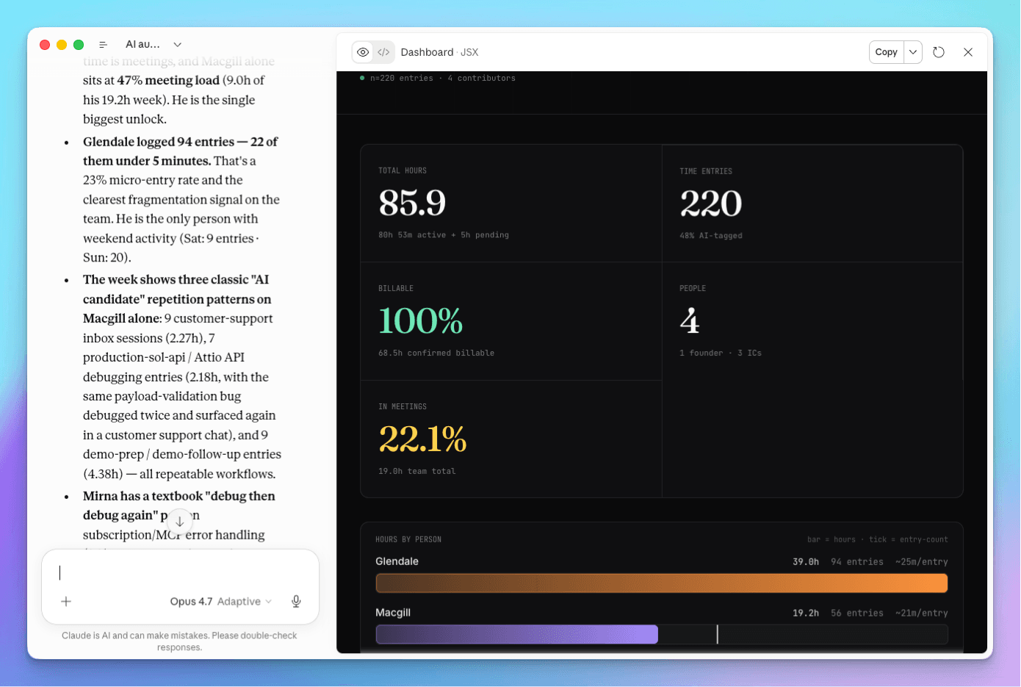1021x687 pixels.
Task: Open the Copy button's dropdown arrow
Action: click(912, 52)
